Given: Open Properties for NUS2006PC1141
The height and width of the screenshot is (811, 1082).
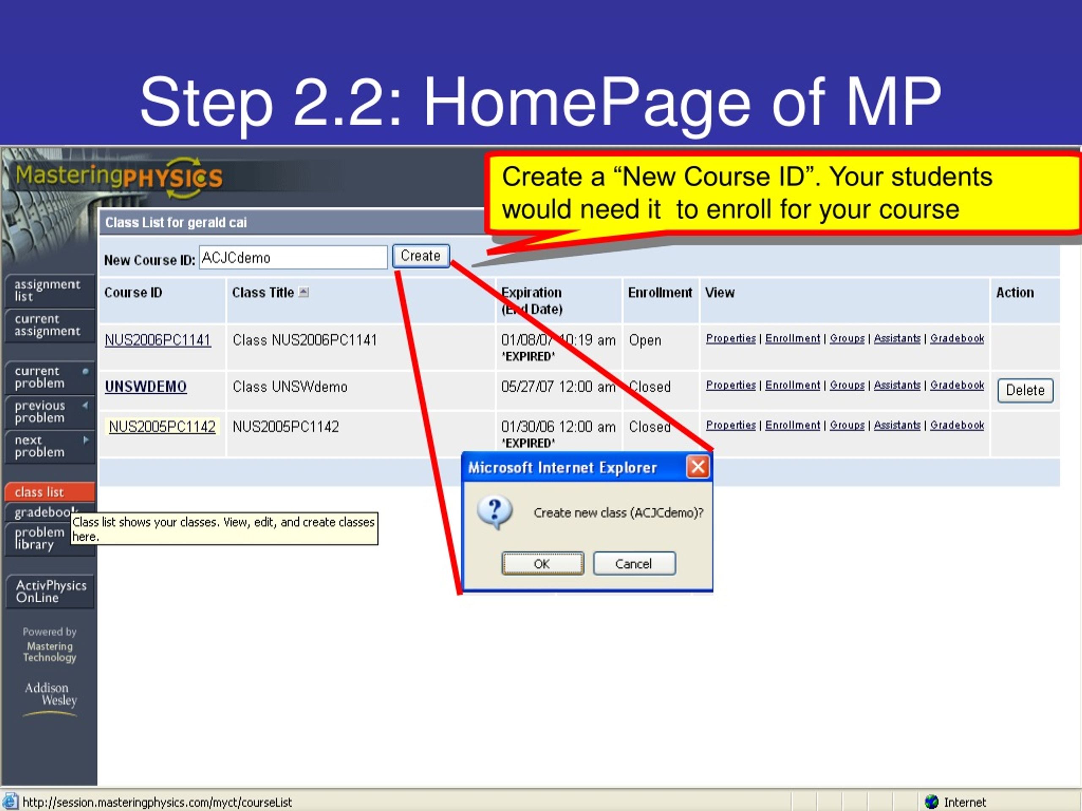Looking at the screenshot, I should click(x=731, y=338).
